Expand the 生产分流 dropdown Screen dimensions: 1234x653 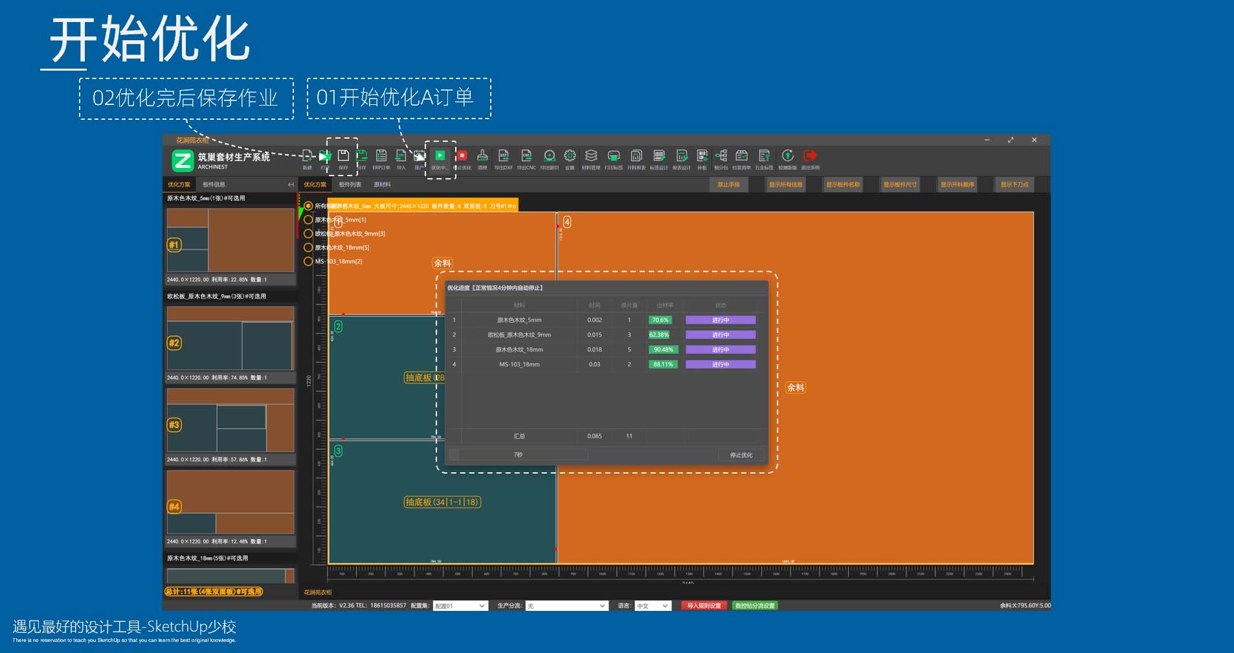pos(567,606)
